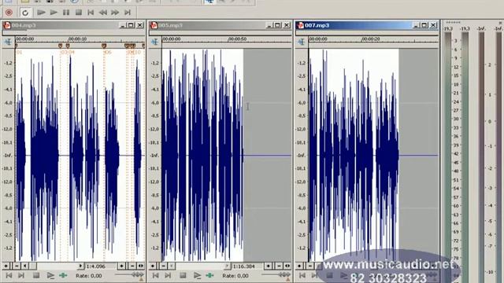The width and height of the screenshot is (504, 283).
Task: Click level zoom in button in 004.mp3
Action: click(x=6, y=266)
